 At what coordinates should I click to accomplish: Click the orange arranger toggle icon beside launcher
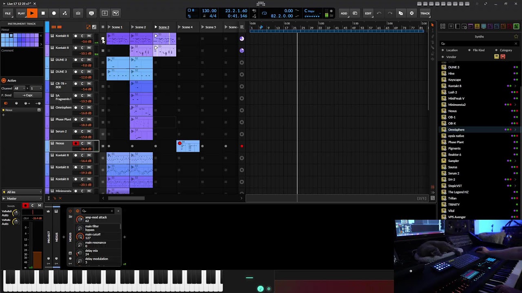click(x=59, y=27)
